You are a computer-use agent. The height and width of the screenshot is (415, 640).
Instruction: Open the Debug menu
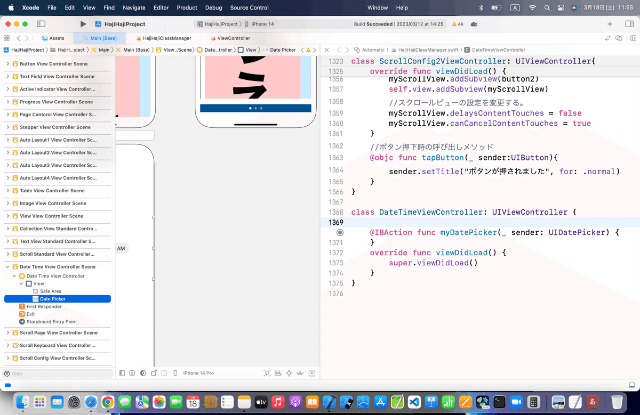click(213, 8)
